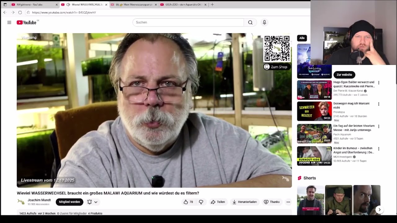Scan-link QR code in video corner
Screen dimensions: 397x223
277,49
